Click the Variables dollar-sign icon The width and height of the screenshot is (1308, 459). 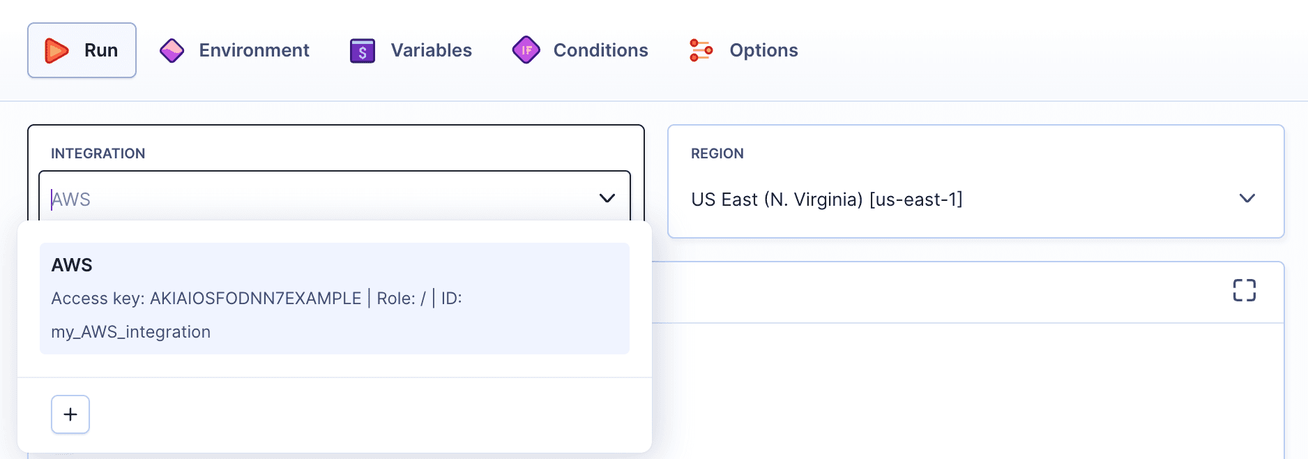(361, 50)
